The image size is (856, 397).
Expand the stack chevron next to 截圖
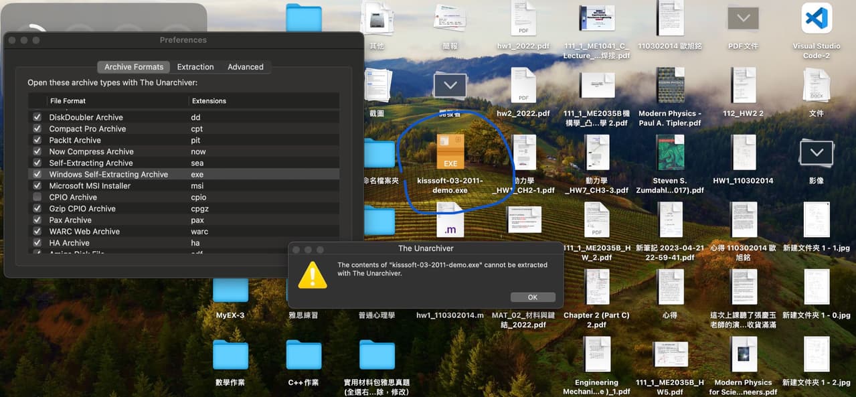pyautogui.click(x=450, y=86)
